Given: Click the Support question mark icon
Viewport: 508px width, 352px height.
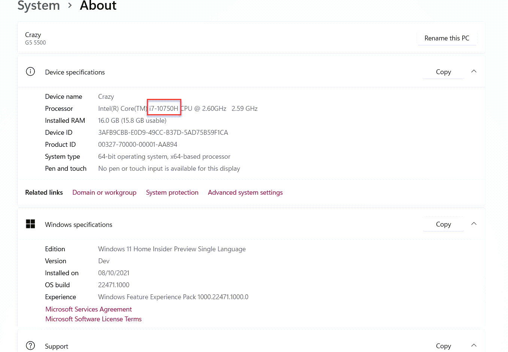Looking at the screenshot, I should point(30,346).
